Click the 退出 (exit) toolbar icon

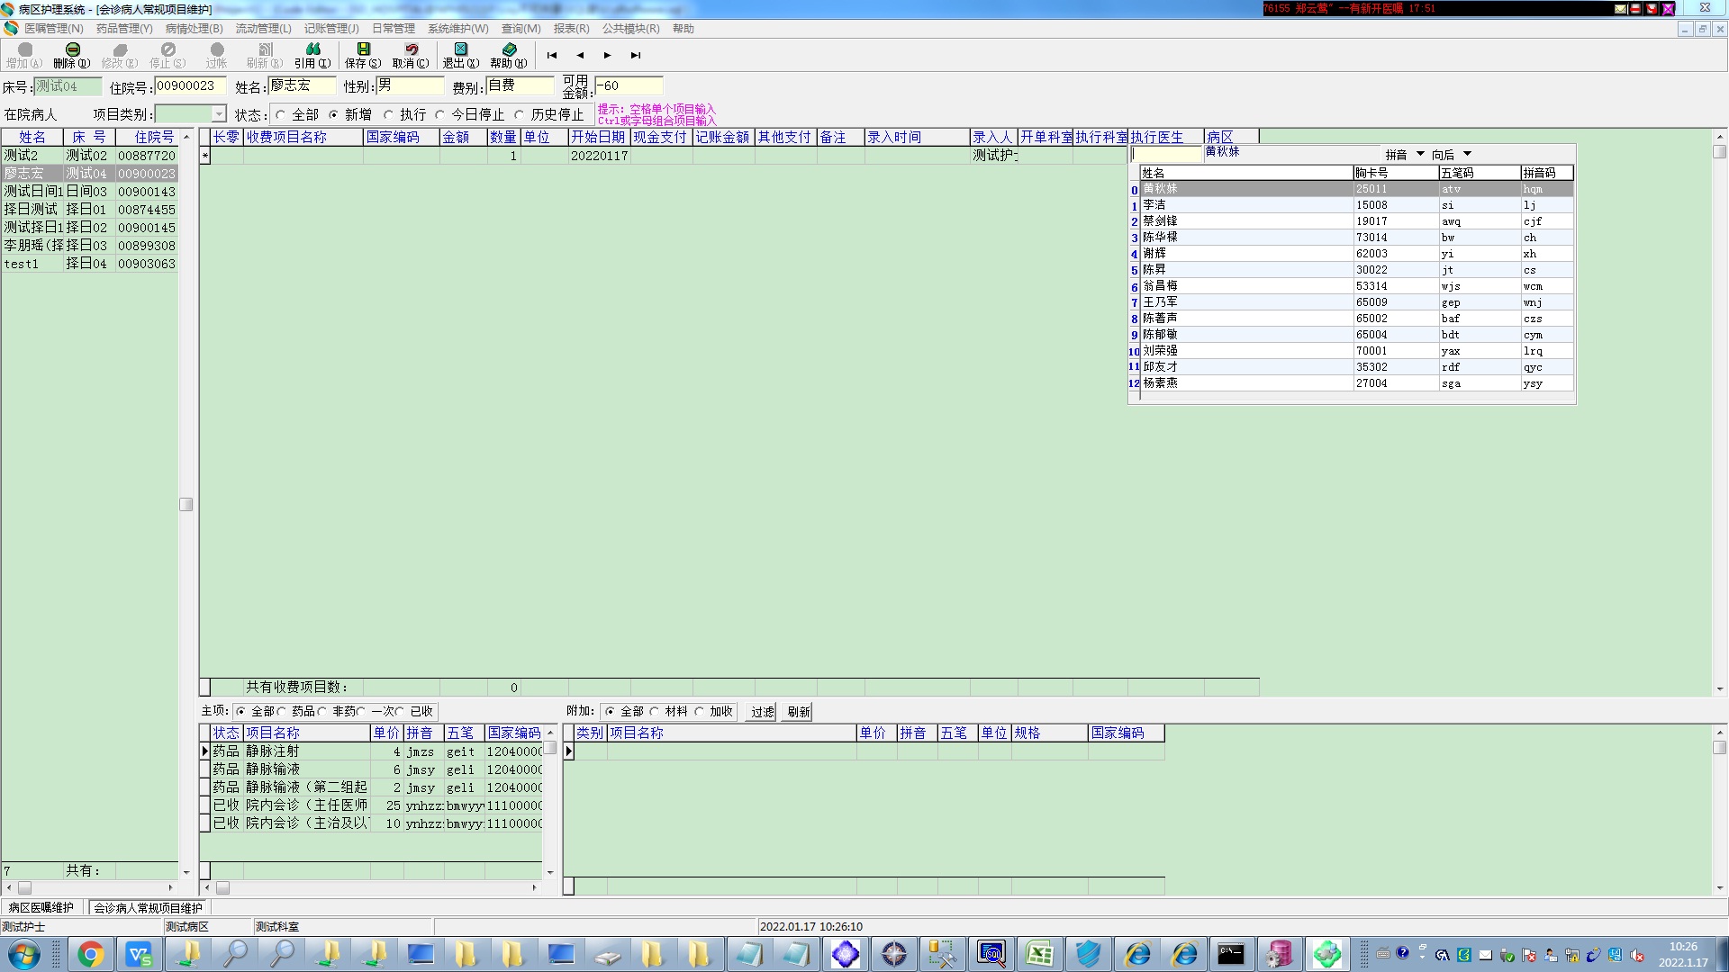click(x=460, y=54)
